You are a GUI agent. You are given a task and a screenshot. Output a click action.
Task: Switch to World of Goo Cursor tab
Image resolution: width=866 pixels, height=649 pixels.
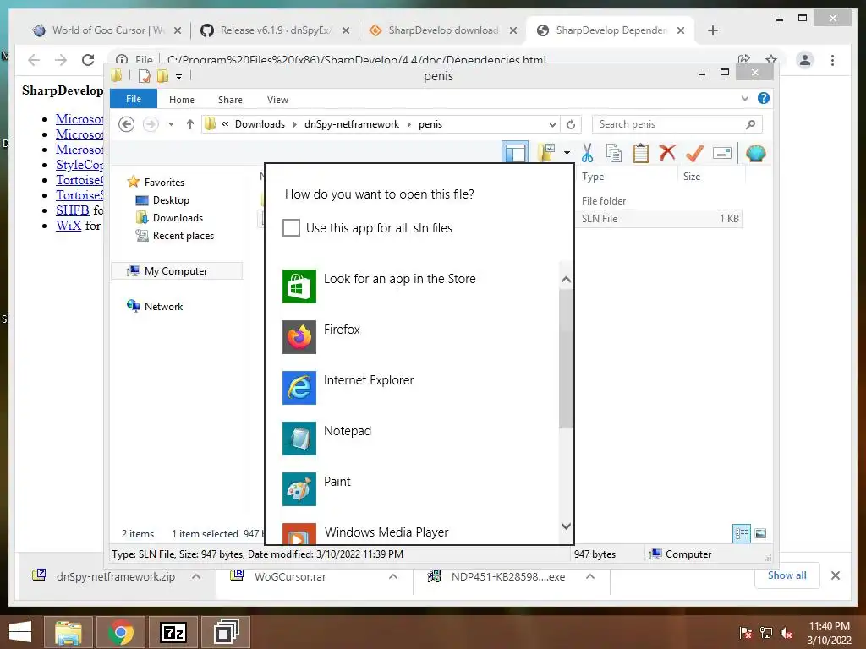[106, 30]
